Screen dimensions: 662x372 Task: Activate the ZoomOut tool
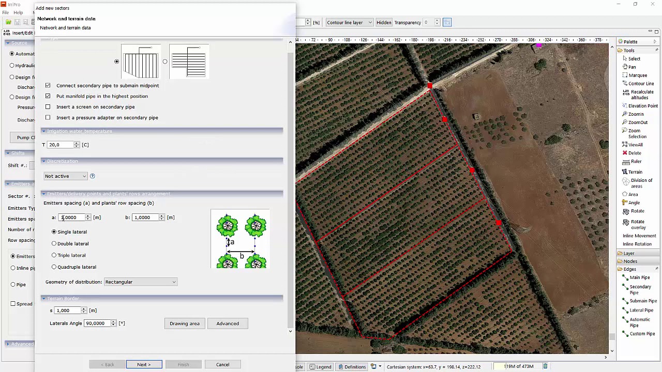(x=637, y=122)
